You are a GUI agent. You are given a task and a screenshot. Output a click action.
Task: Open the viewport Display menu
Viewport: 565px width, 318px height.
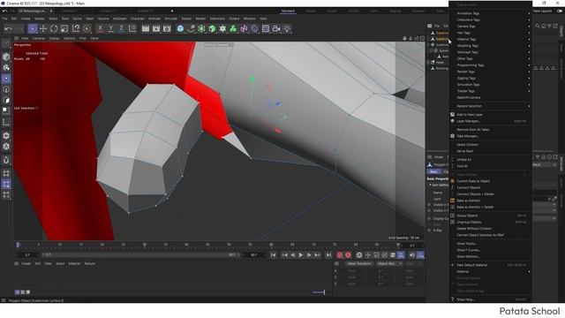55,38
